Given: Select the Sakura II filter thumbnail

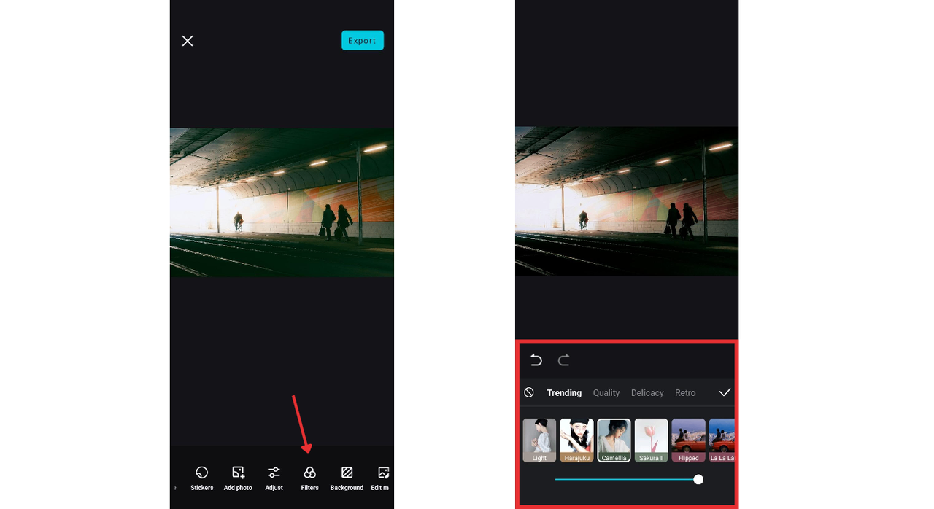Looking at the screenshot, I should click(651, 440).
